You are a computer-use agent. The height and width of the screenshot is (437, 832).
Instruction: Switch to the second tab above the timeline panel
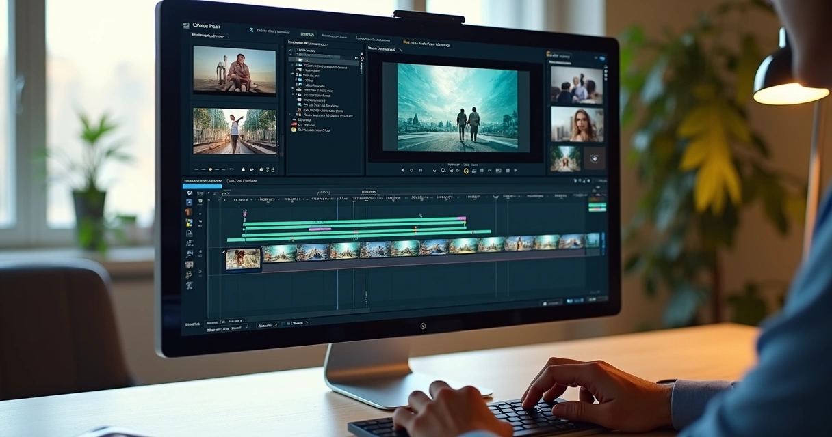coord(241,181)
